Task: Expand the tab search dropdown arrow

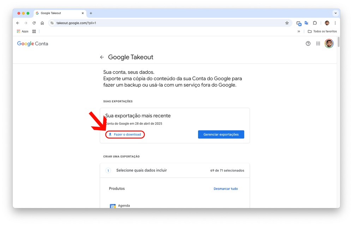Action: [x=335, y=13]
